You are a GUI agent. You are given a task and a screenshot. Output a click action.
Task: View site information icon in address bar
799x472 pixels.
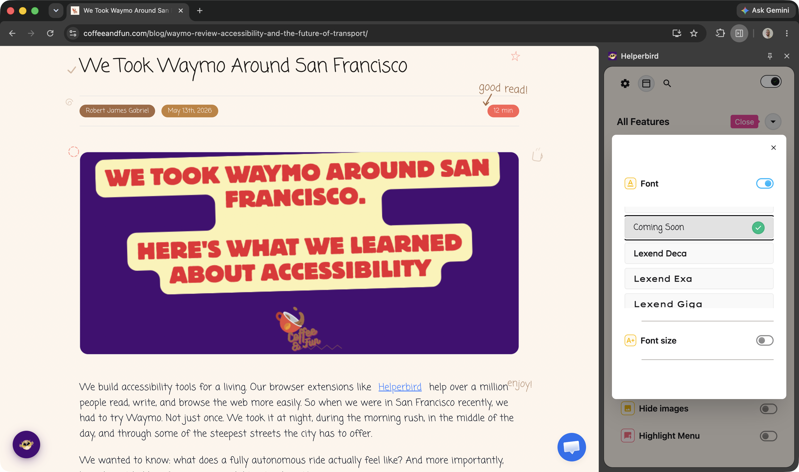pos(73,33)
